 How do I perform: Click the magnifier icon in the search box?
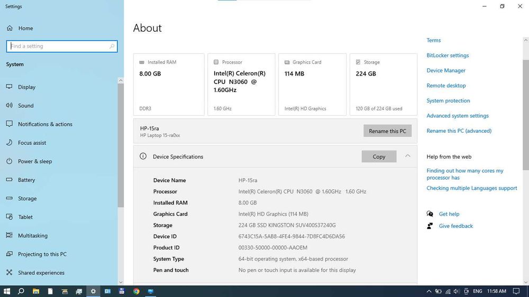pos(112,46)
